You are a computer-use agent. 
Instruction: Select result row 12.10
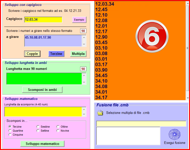(101, 15)
